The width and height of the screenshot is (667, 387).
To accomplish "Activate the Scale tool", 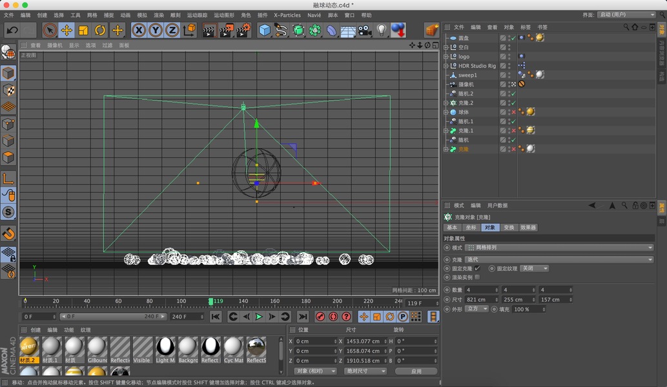I will (x=83, y=30).
